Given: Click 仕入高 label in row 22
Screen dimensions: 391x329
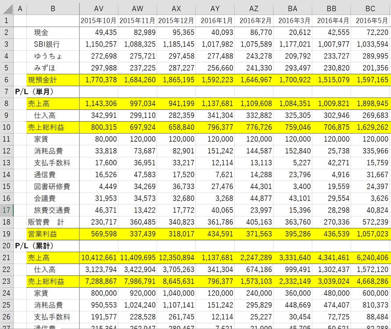Looking at the screenshot, I should tap(53, 270).
